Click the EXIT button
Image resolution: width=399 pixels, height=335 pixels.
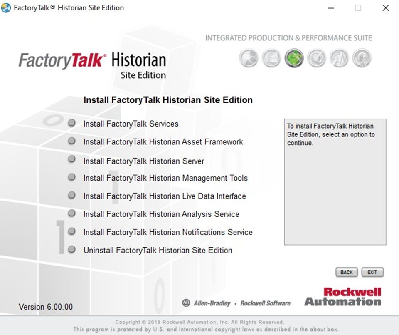point(372,272)
